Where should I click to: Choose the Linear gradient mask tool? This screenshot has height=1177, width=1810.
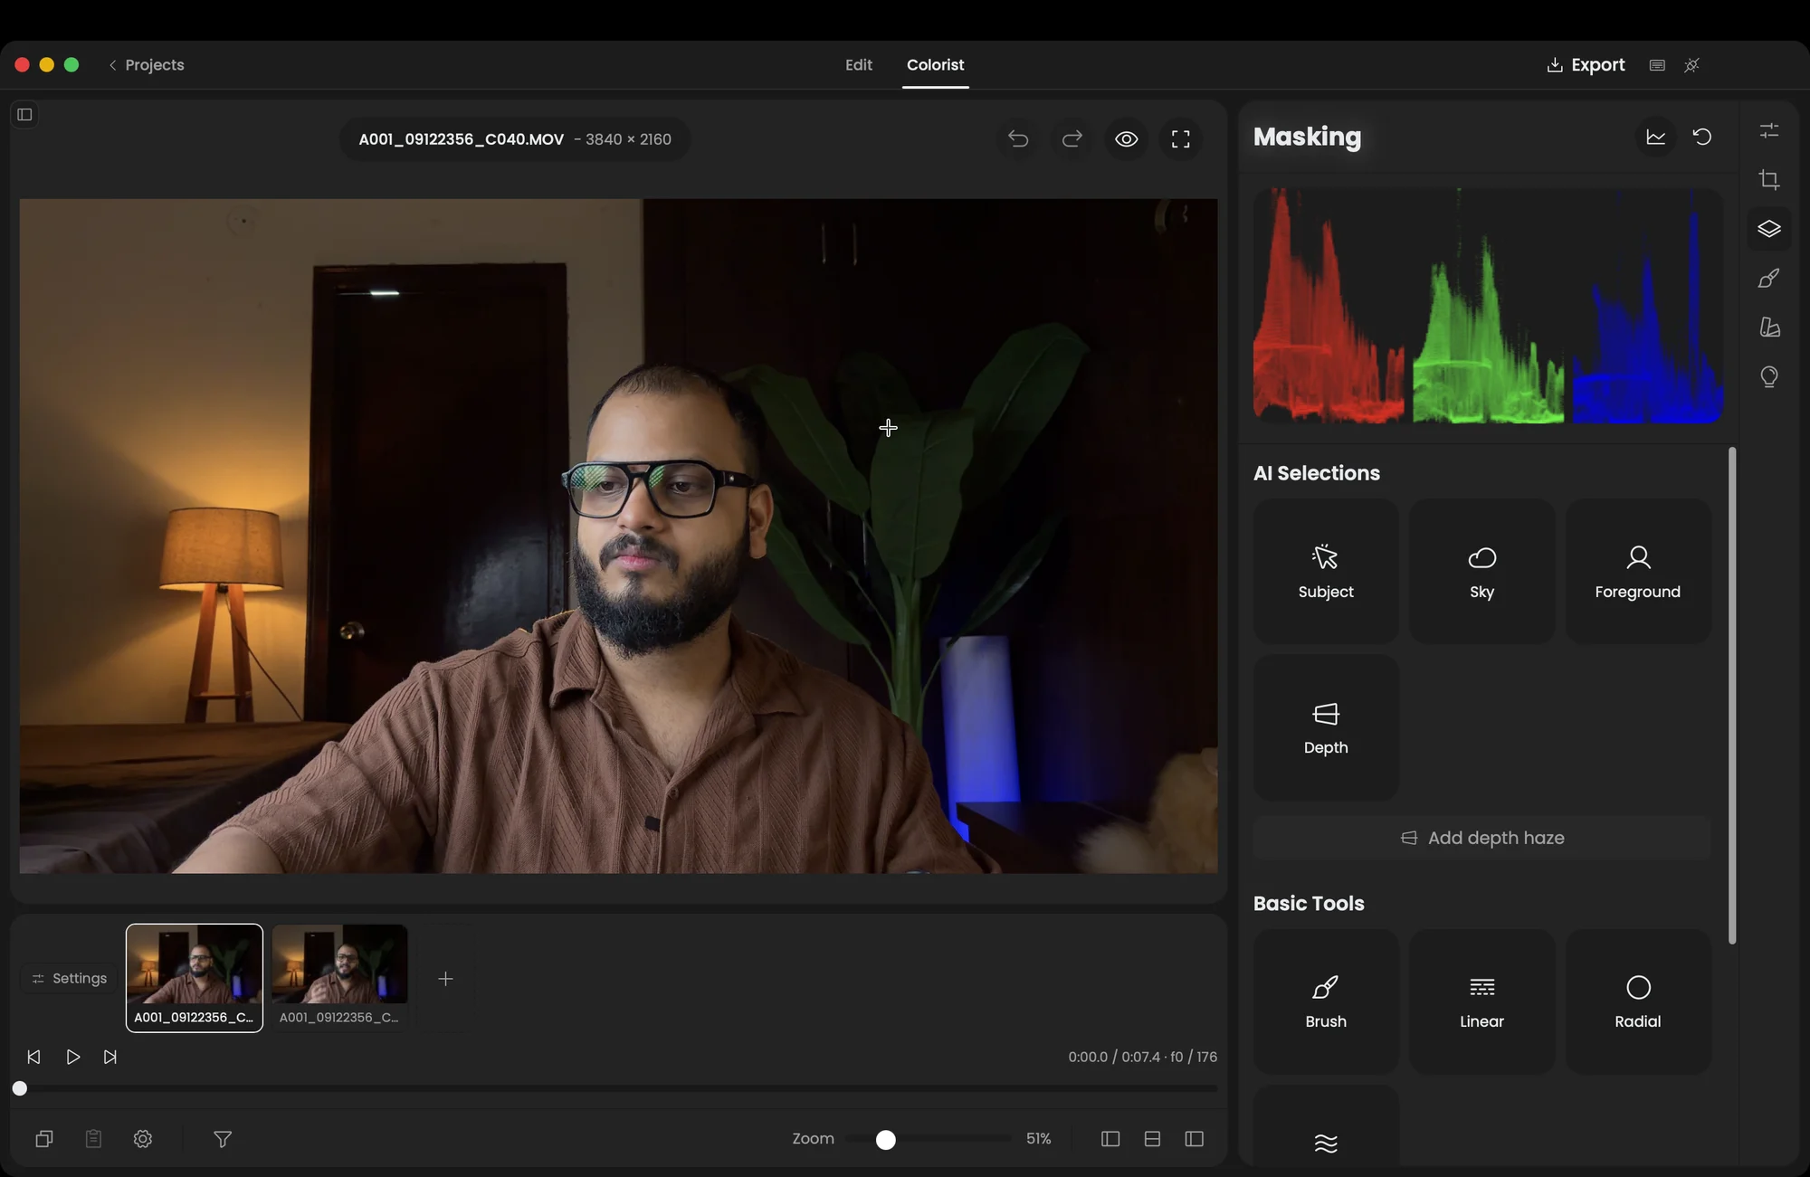(1481, 1001)
